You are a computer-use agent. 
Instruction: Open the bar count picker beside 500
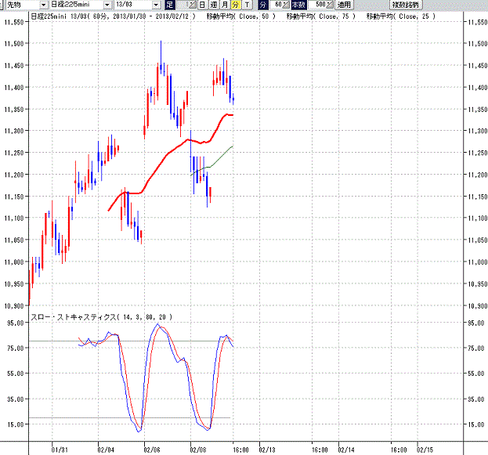coord(330,5)
